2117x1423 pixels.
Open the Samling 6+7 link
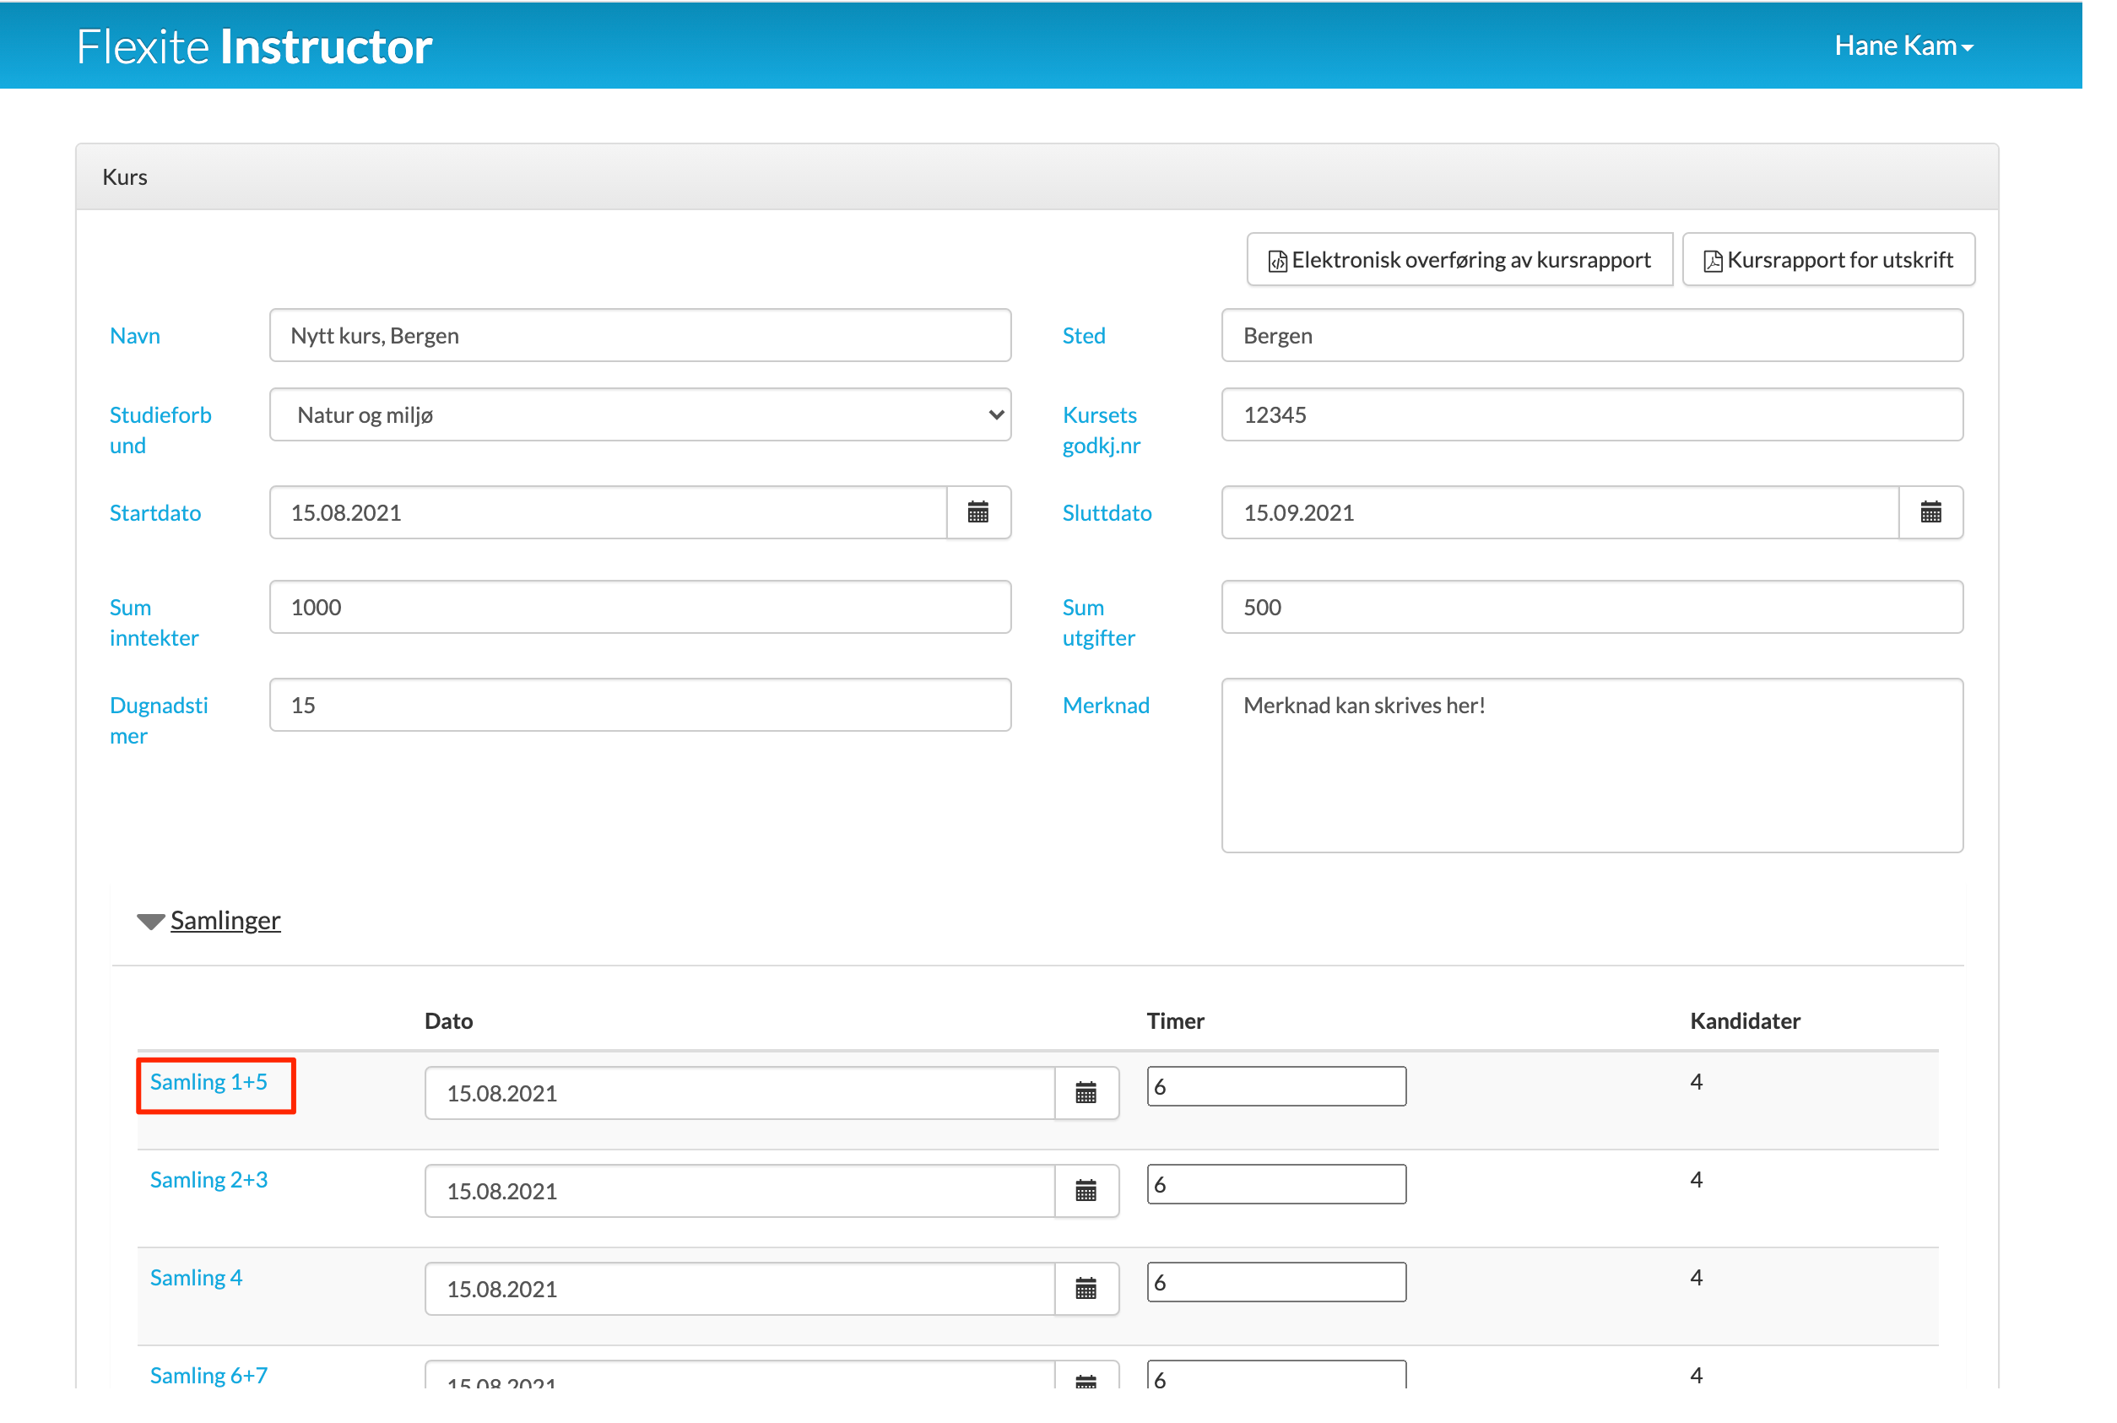208,1376
